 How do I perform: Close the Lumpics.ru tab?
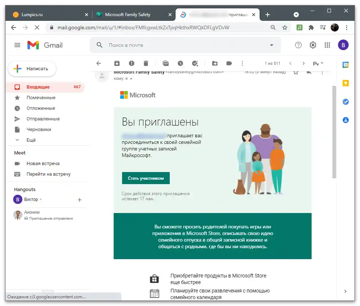coord(86,15)
